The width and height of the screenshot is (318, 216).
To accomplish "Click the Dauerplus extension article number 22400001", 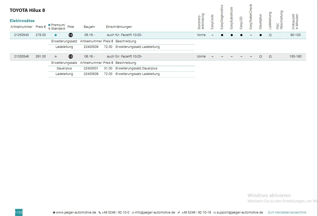I will click(x=91, y=68).
